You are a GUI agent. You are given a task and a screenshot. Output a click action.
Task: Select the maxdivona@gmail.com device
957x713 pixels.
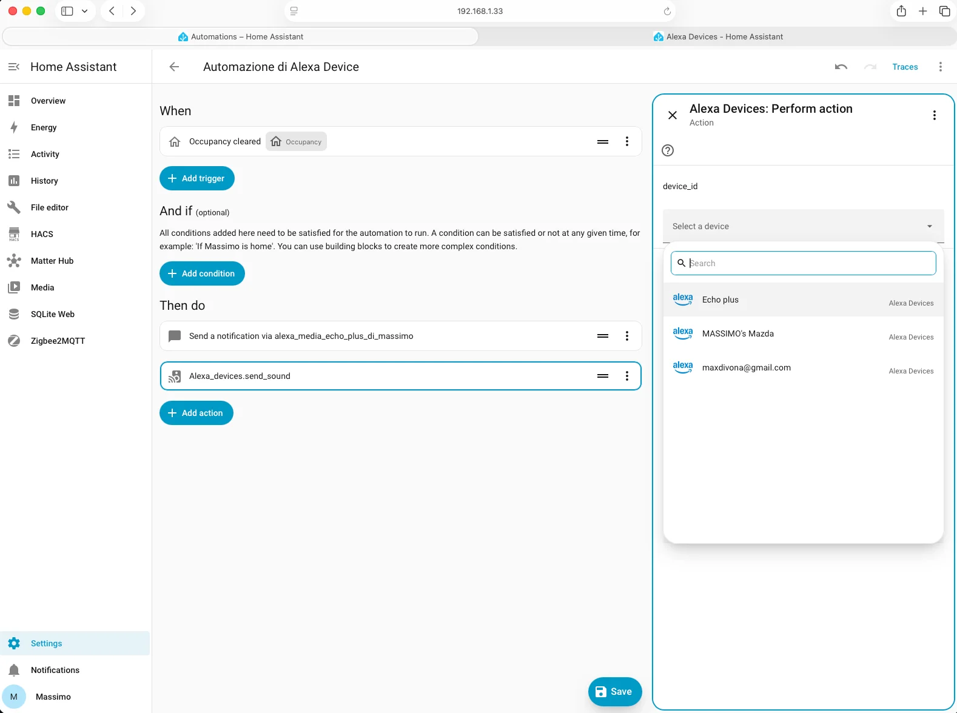[804, 367]
